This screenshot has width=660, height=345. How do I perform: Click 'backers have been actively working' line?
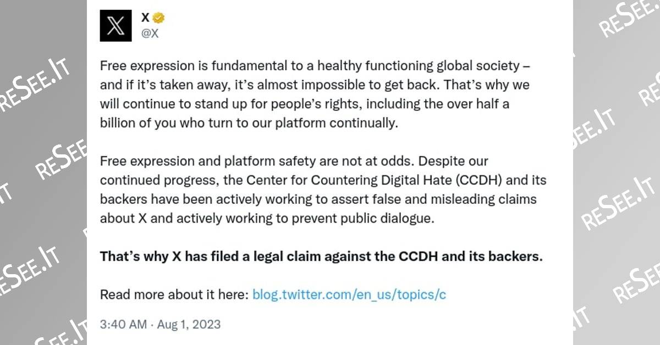point(318,199)
